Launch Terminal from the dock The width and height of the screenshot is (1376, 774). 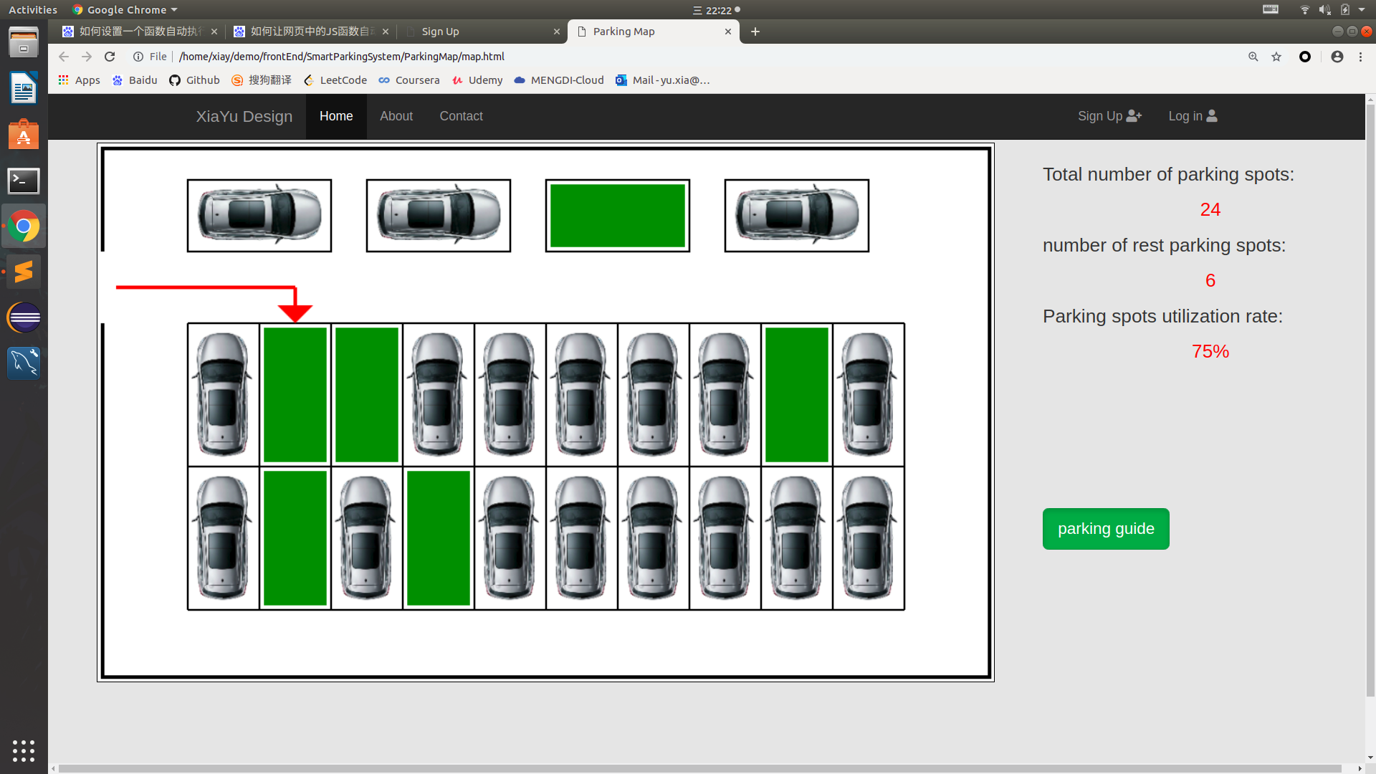pos(24,181)
